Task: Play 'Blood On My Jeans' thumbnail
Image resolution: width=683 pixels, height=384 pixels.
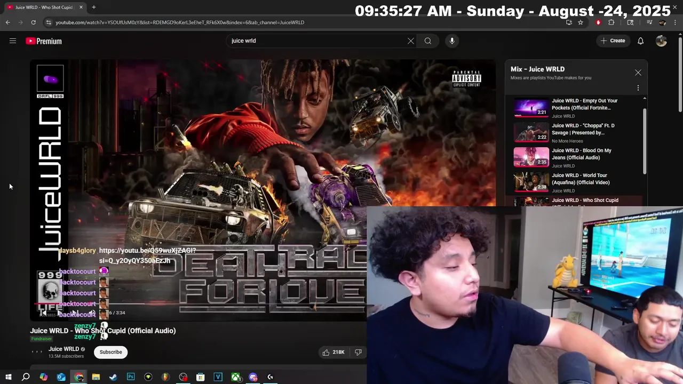Action: [531, 157]
